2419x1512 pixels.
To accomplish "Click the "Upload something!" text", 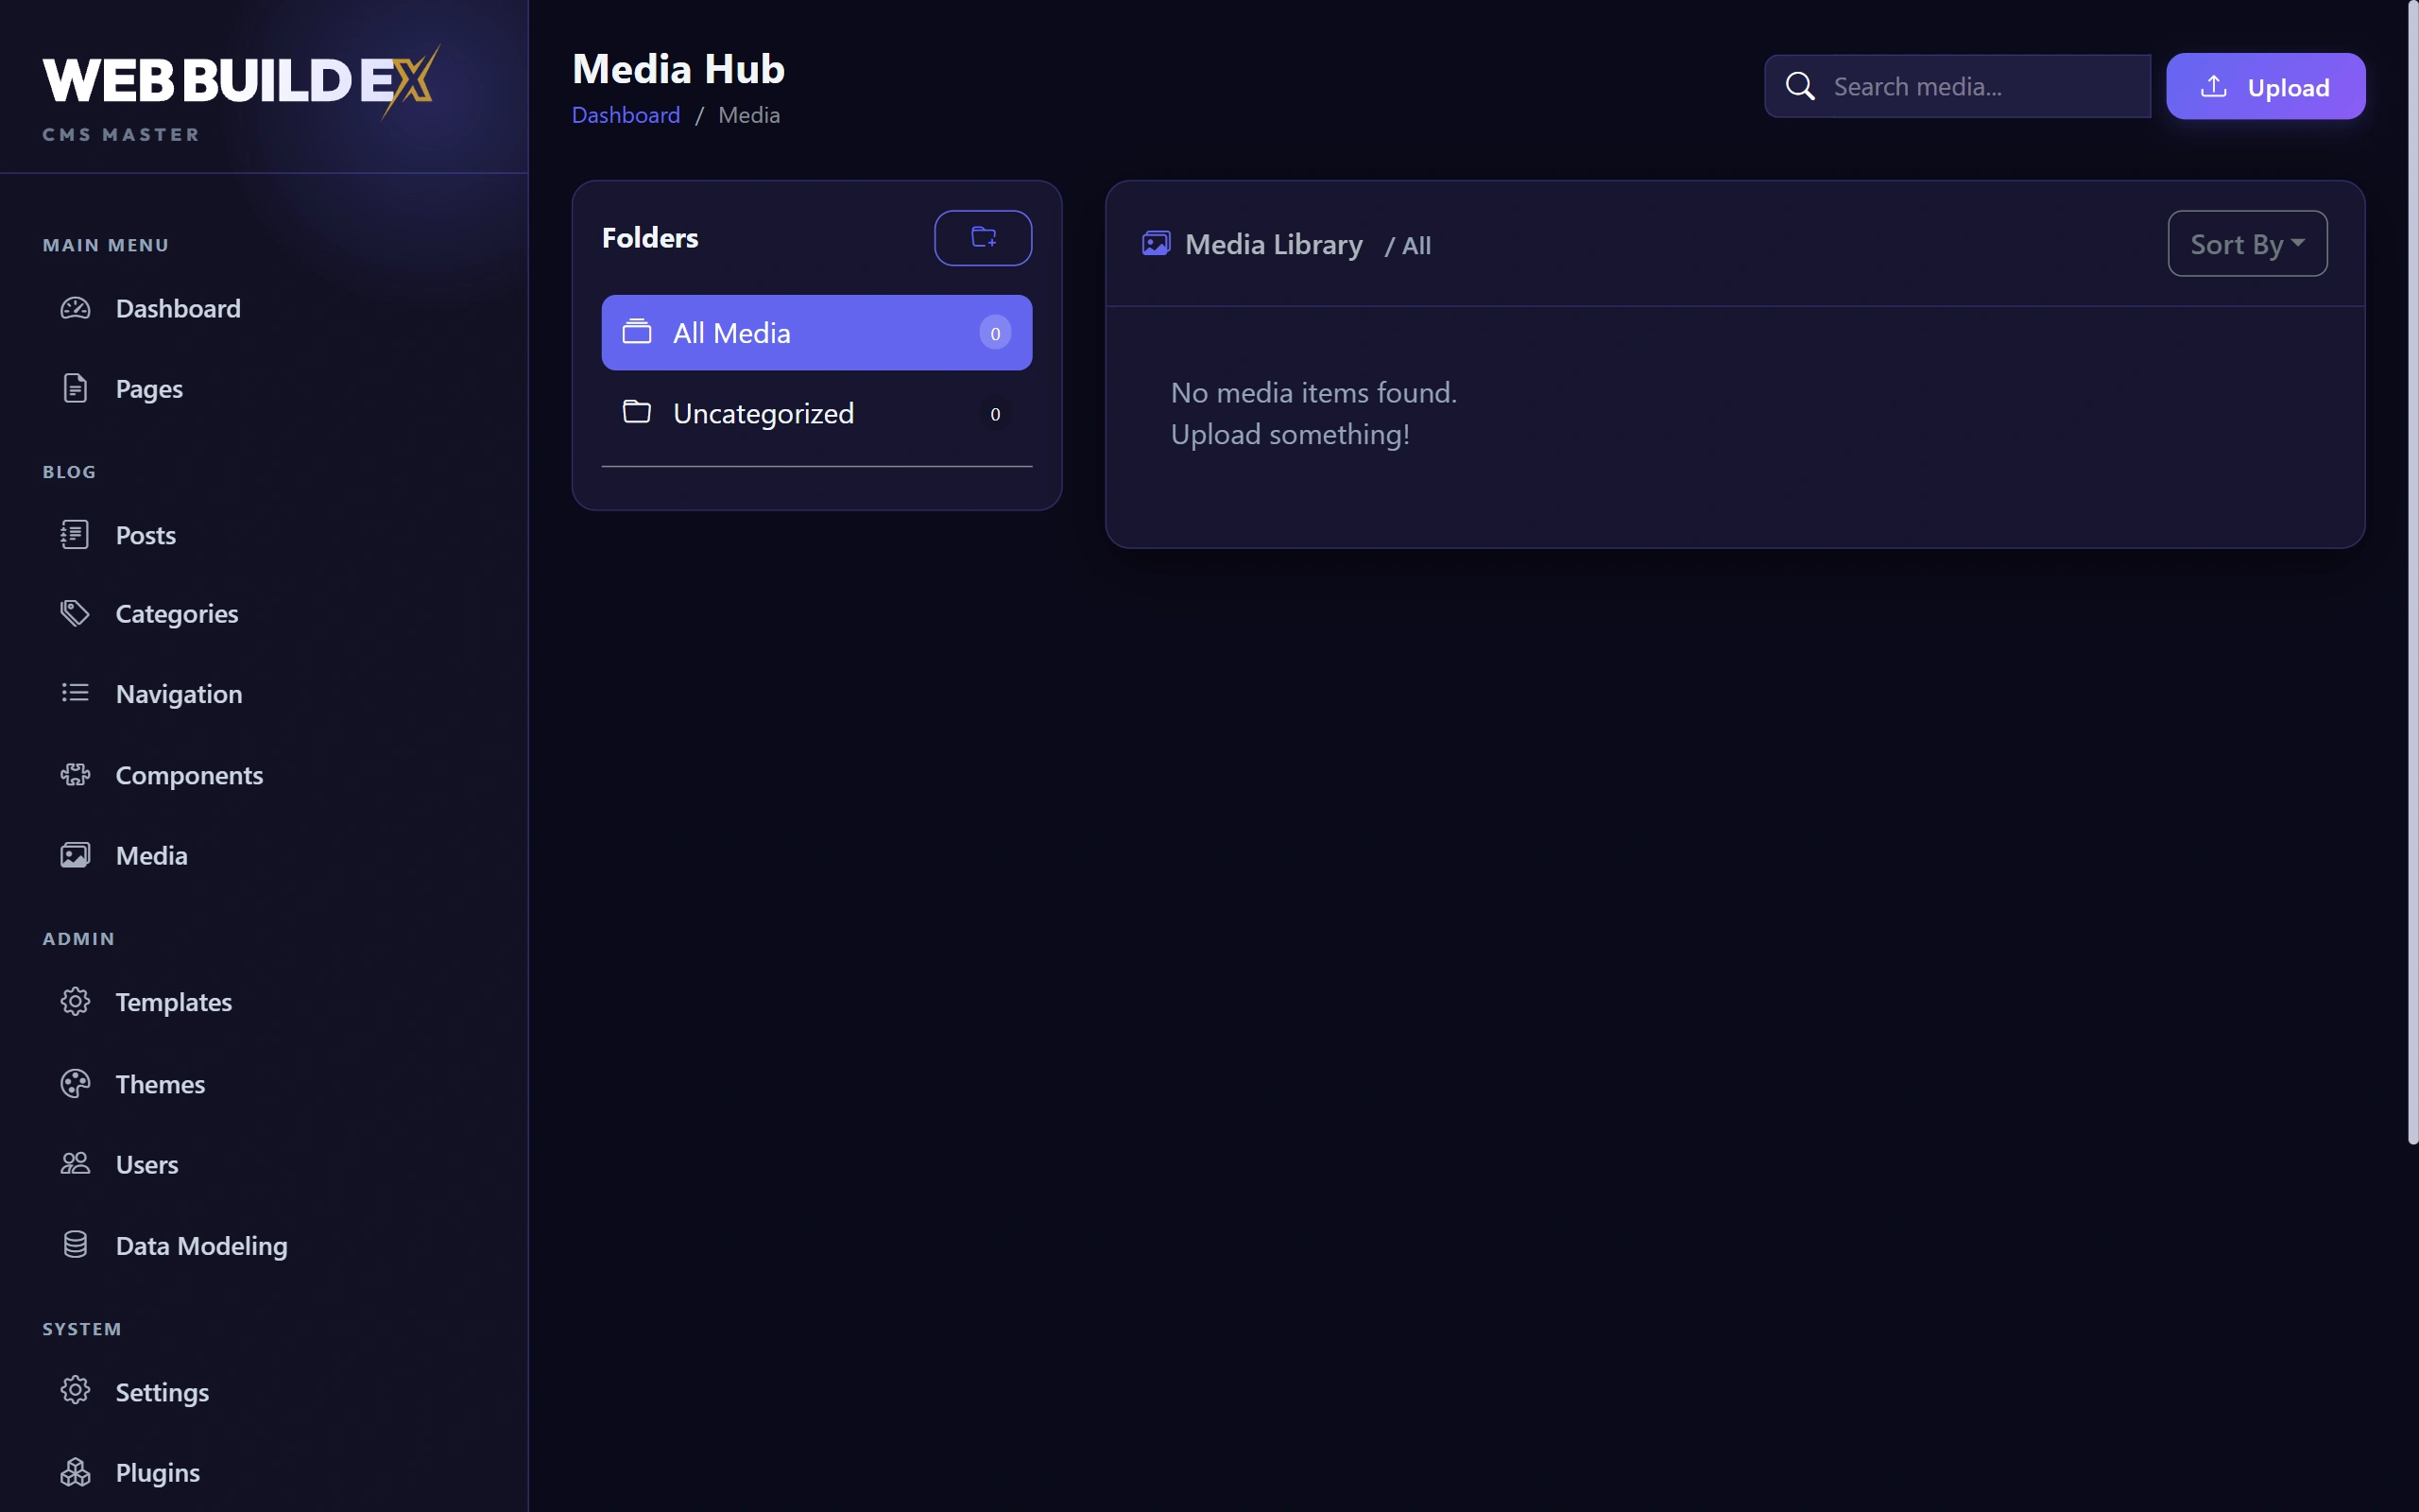I will (1291, 434).
